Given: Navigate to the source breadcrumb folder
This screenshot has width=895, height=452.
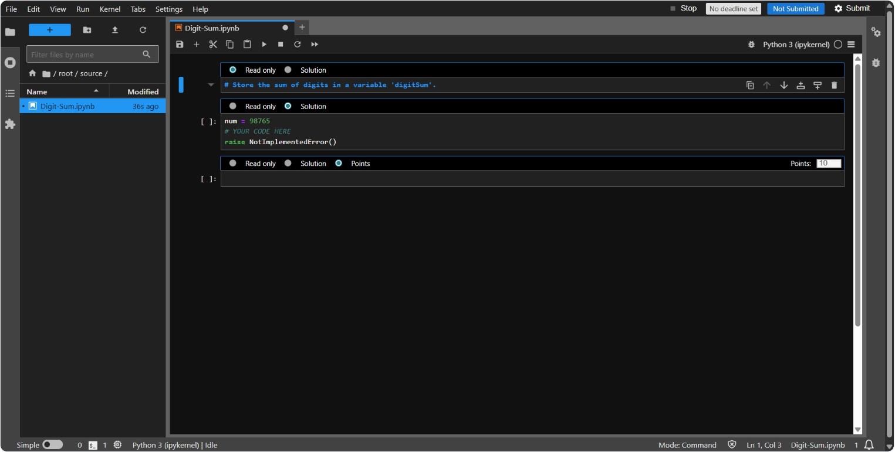Looking at the screenshot, I should coord(91,73).
